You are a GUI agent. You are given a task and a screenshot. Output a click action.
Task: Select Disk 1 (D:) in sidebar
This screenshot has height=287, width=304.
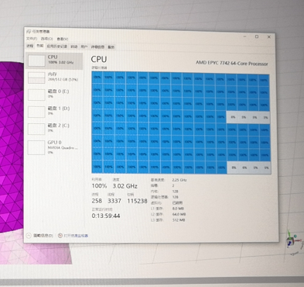tap(54, 111)
